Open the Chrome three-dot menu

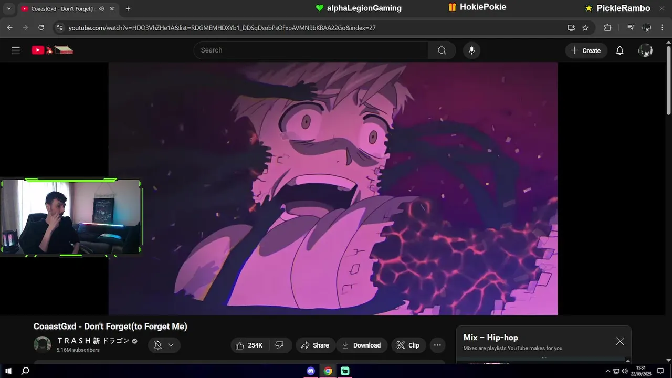(663, 28)
